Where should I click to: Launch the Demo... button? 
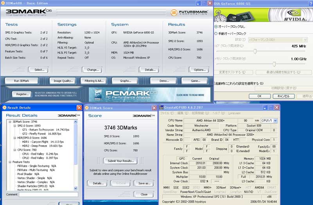pos(164,81)
